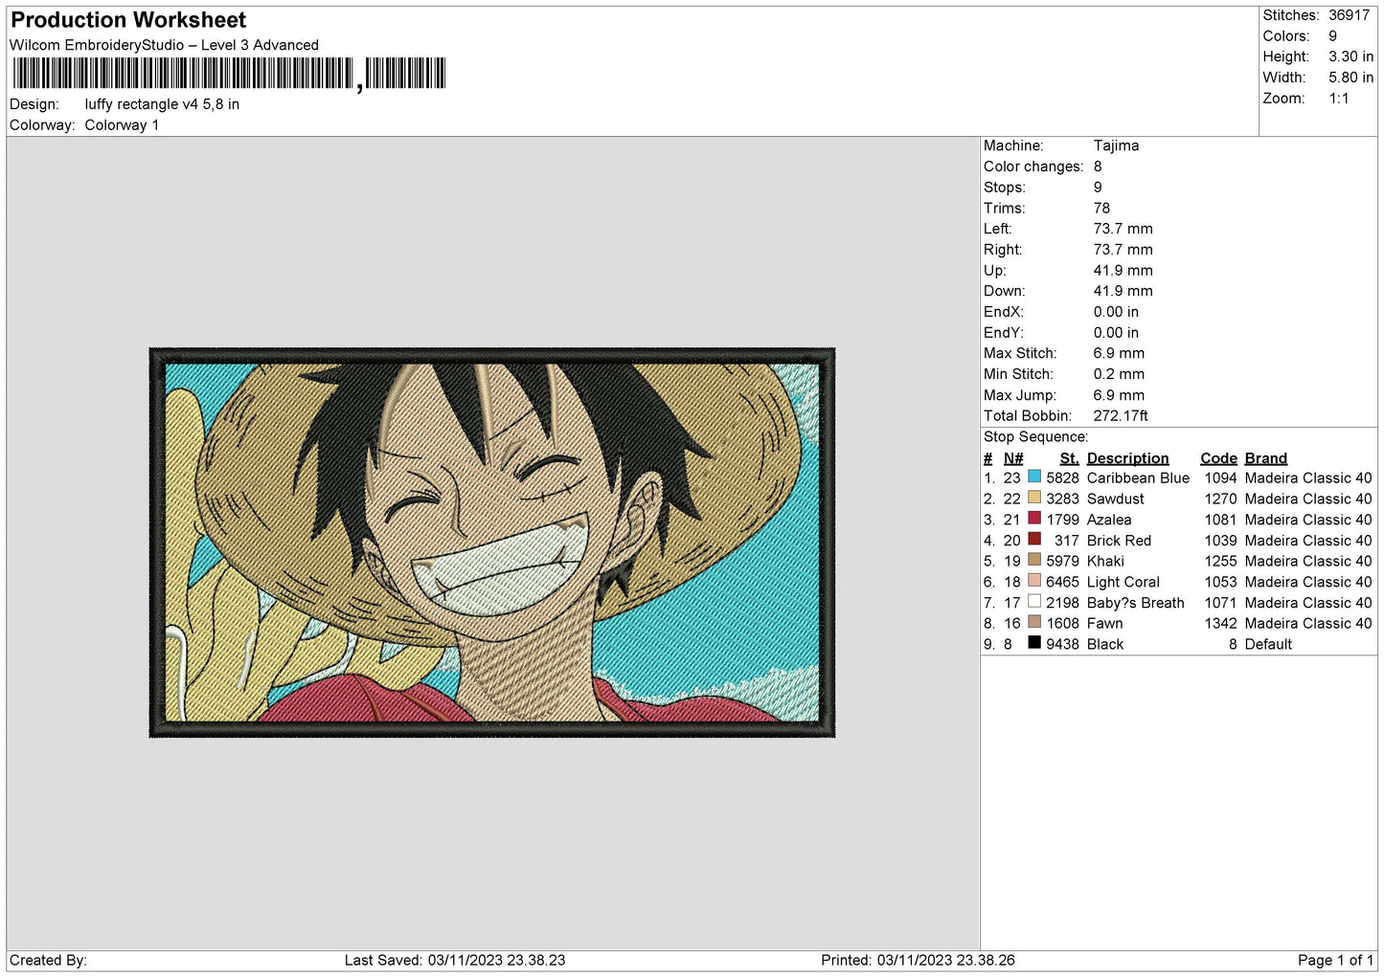Click the Colors value 9
Screen dimensions: 1384x977
1332,36
